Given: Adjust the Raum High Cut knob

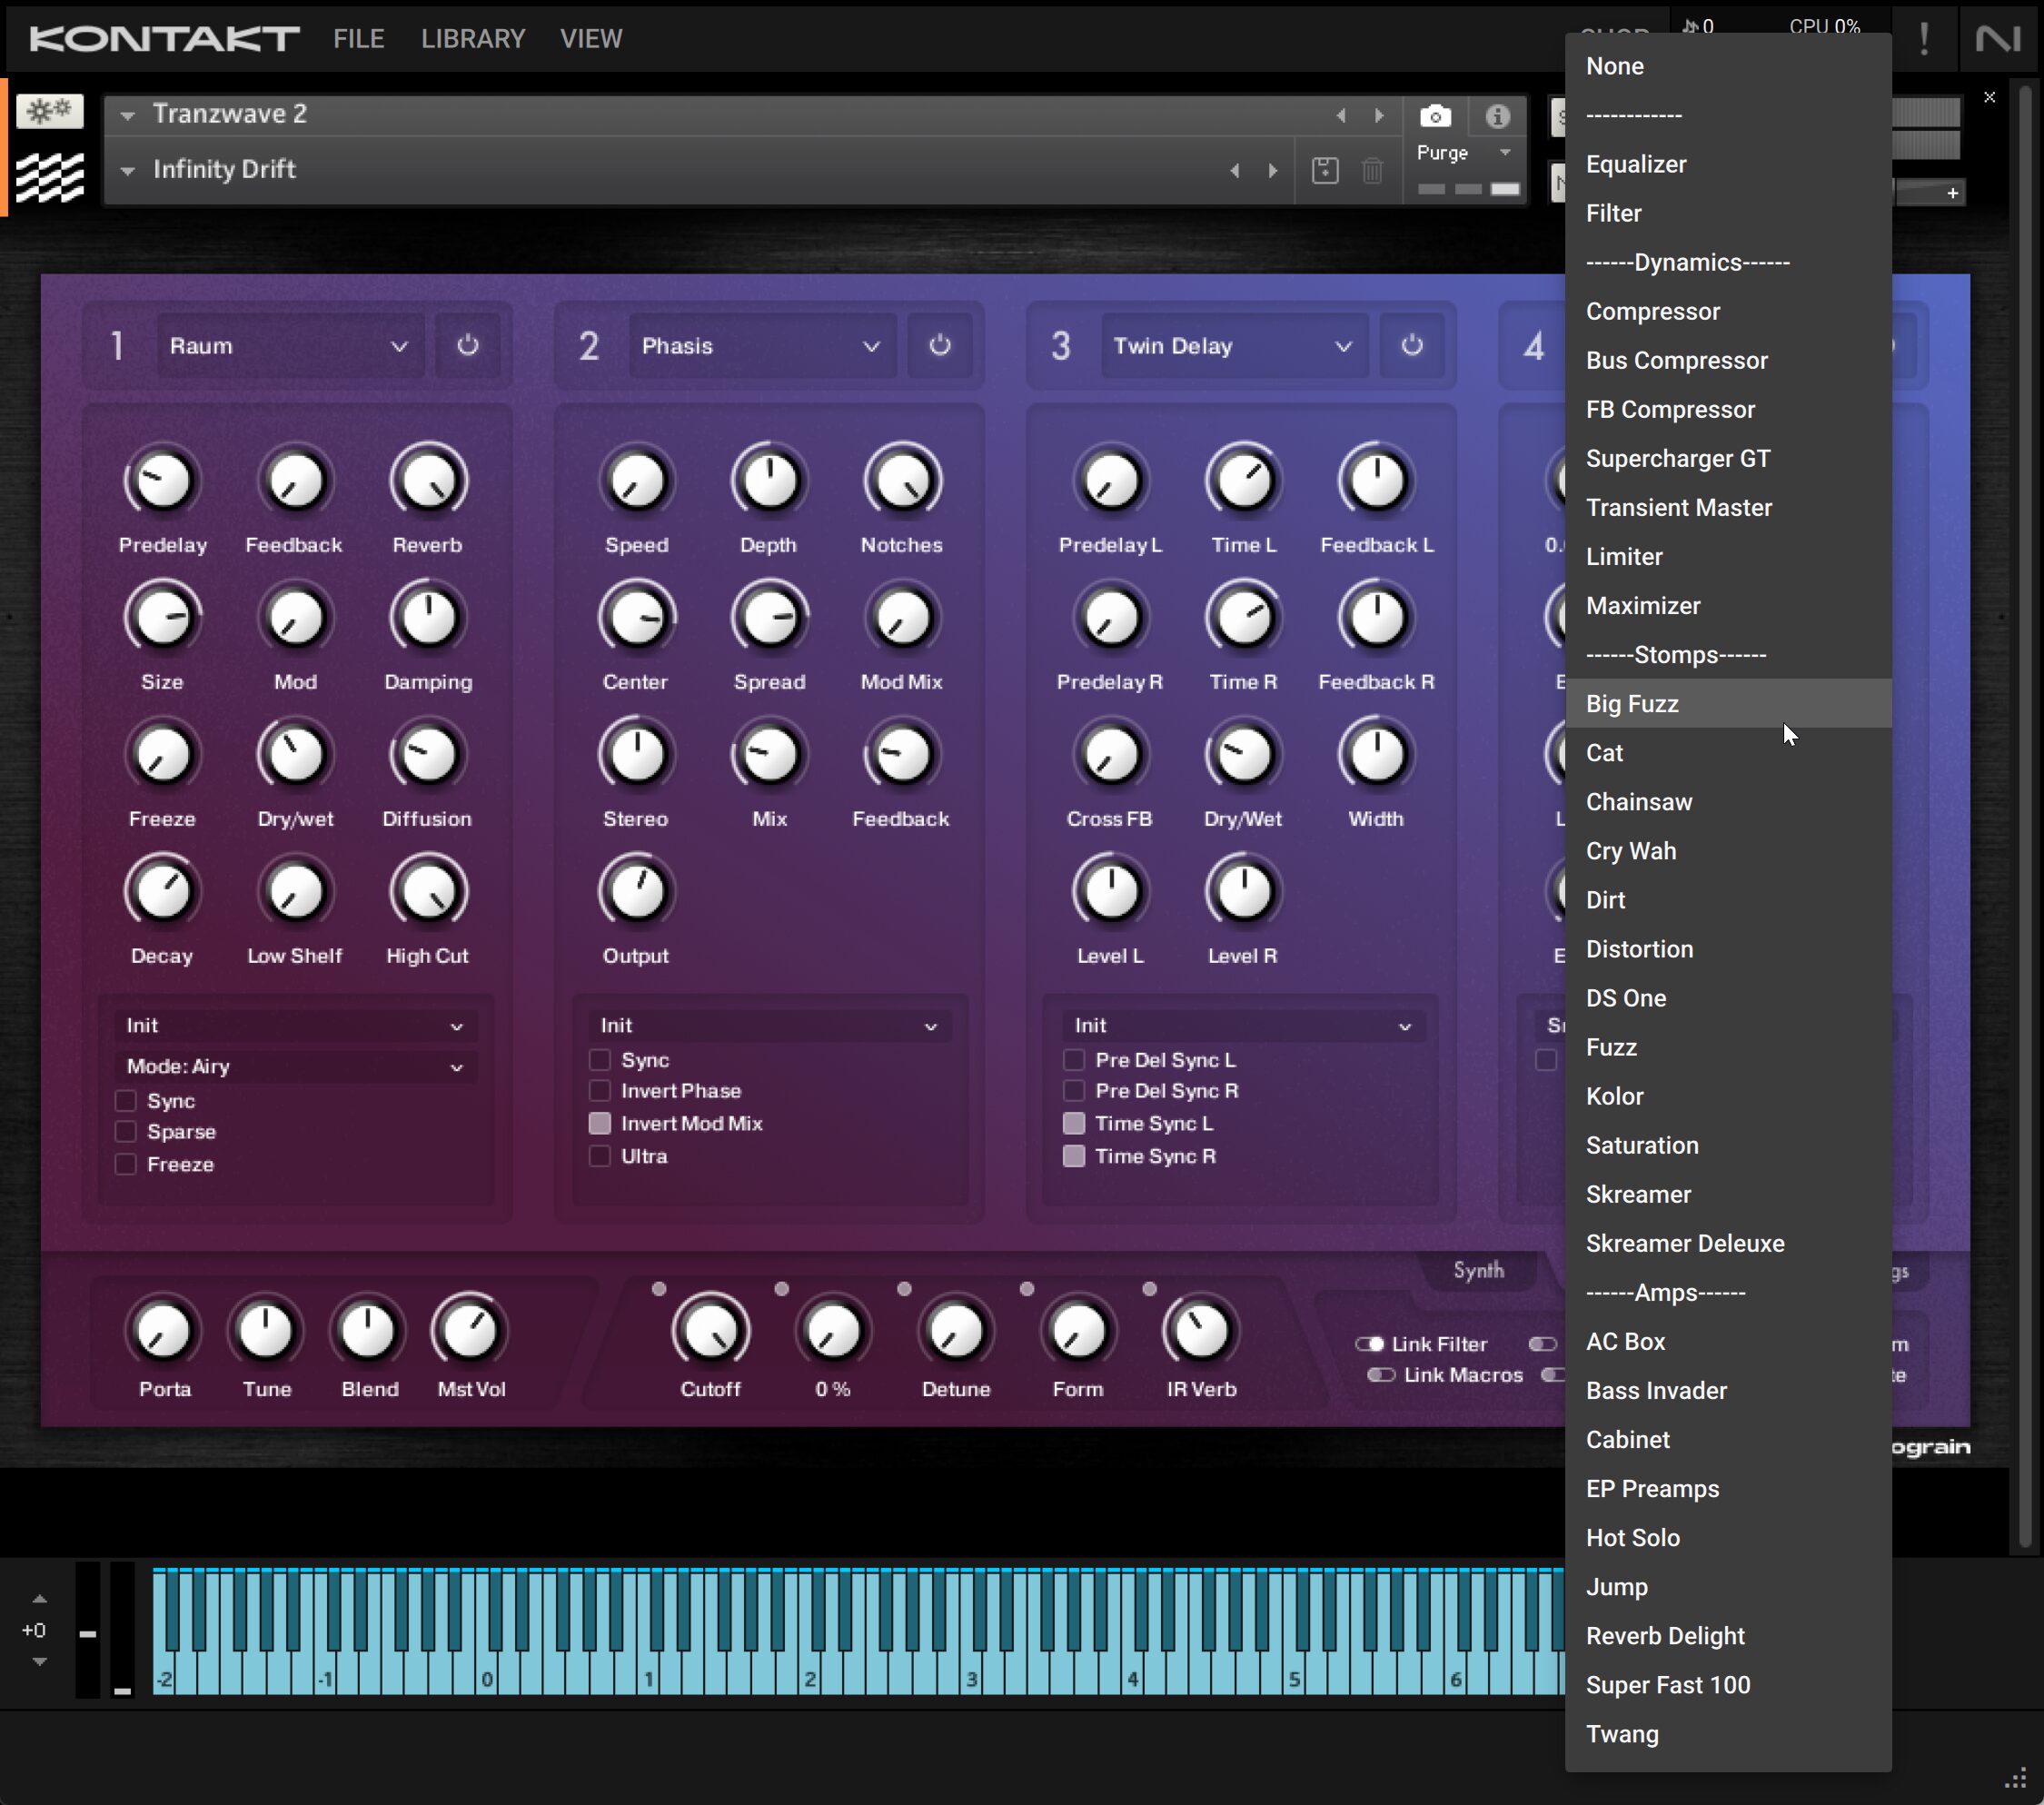Looking at the screenshot, I should pos(428,891).
